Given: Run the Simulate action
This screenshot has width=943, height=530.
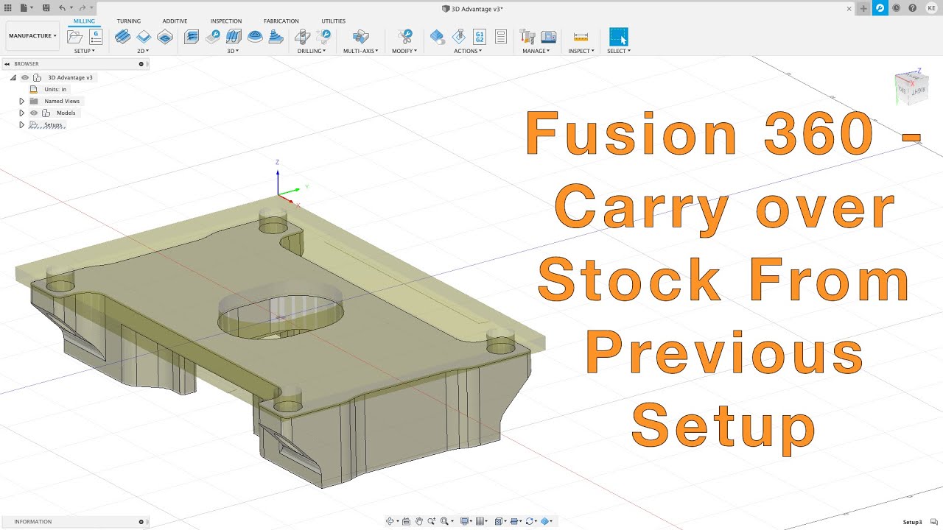Looking at the screenshot, I should click(438, 36).
